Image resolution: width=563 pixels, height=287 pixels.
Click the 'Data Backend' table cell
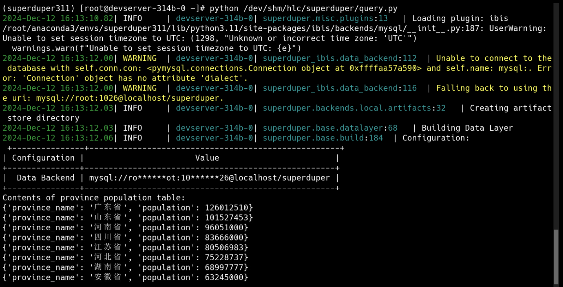(46, 178)
